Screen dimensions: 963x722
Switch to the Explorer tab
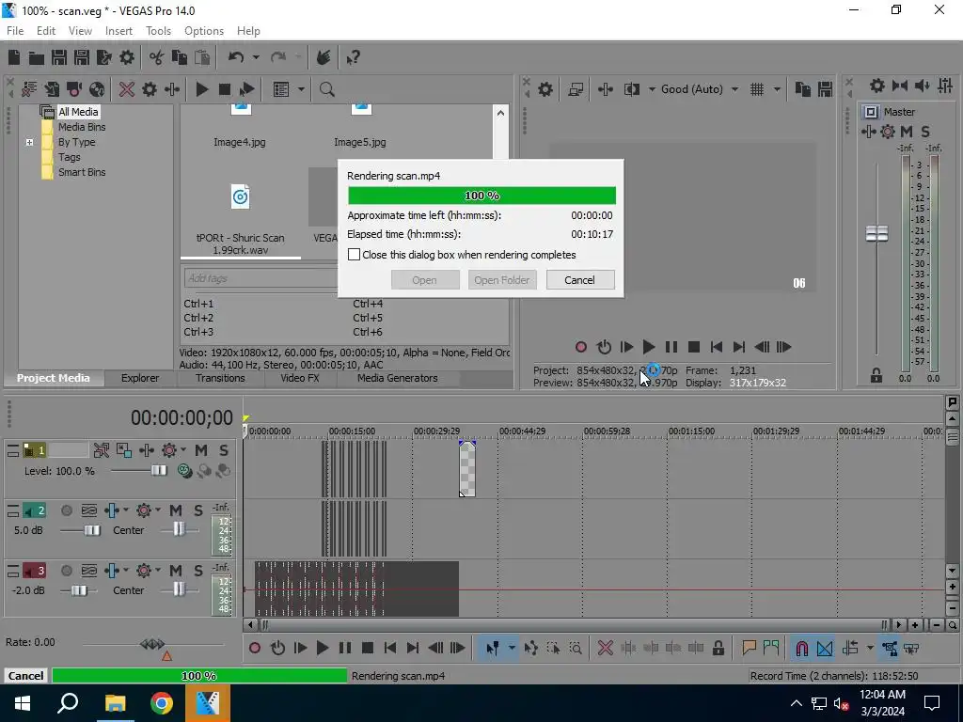[140, 378]
